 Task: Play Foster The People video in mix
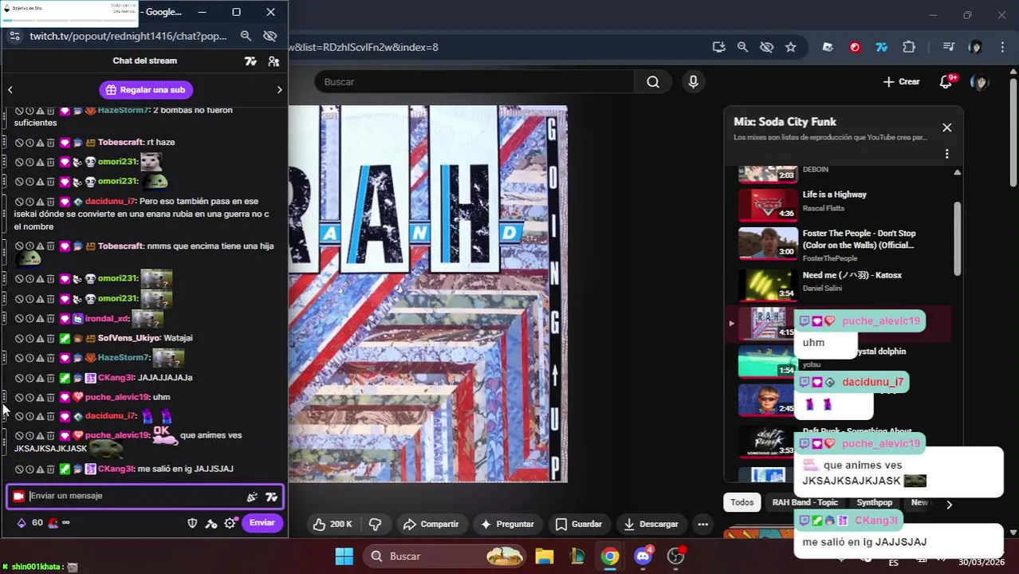[841, 246]
